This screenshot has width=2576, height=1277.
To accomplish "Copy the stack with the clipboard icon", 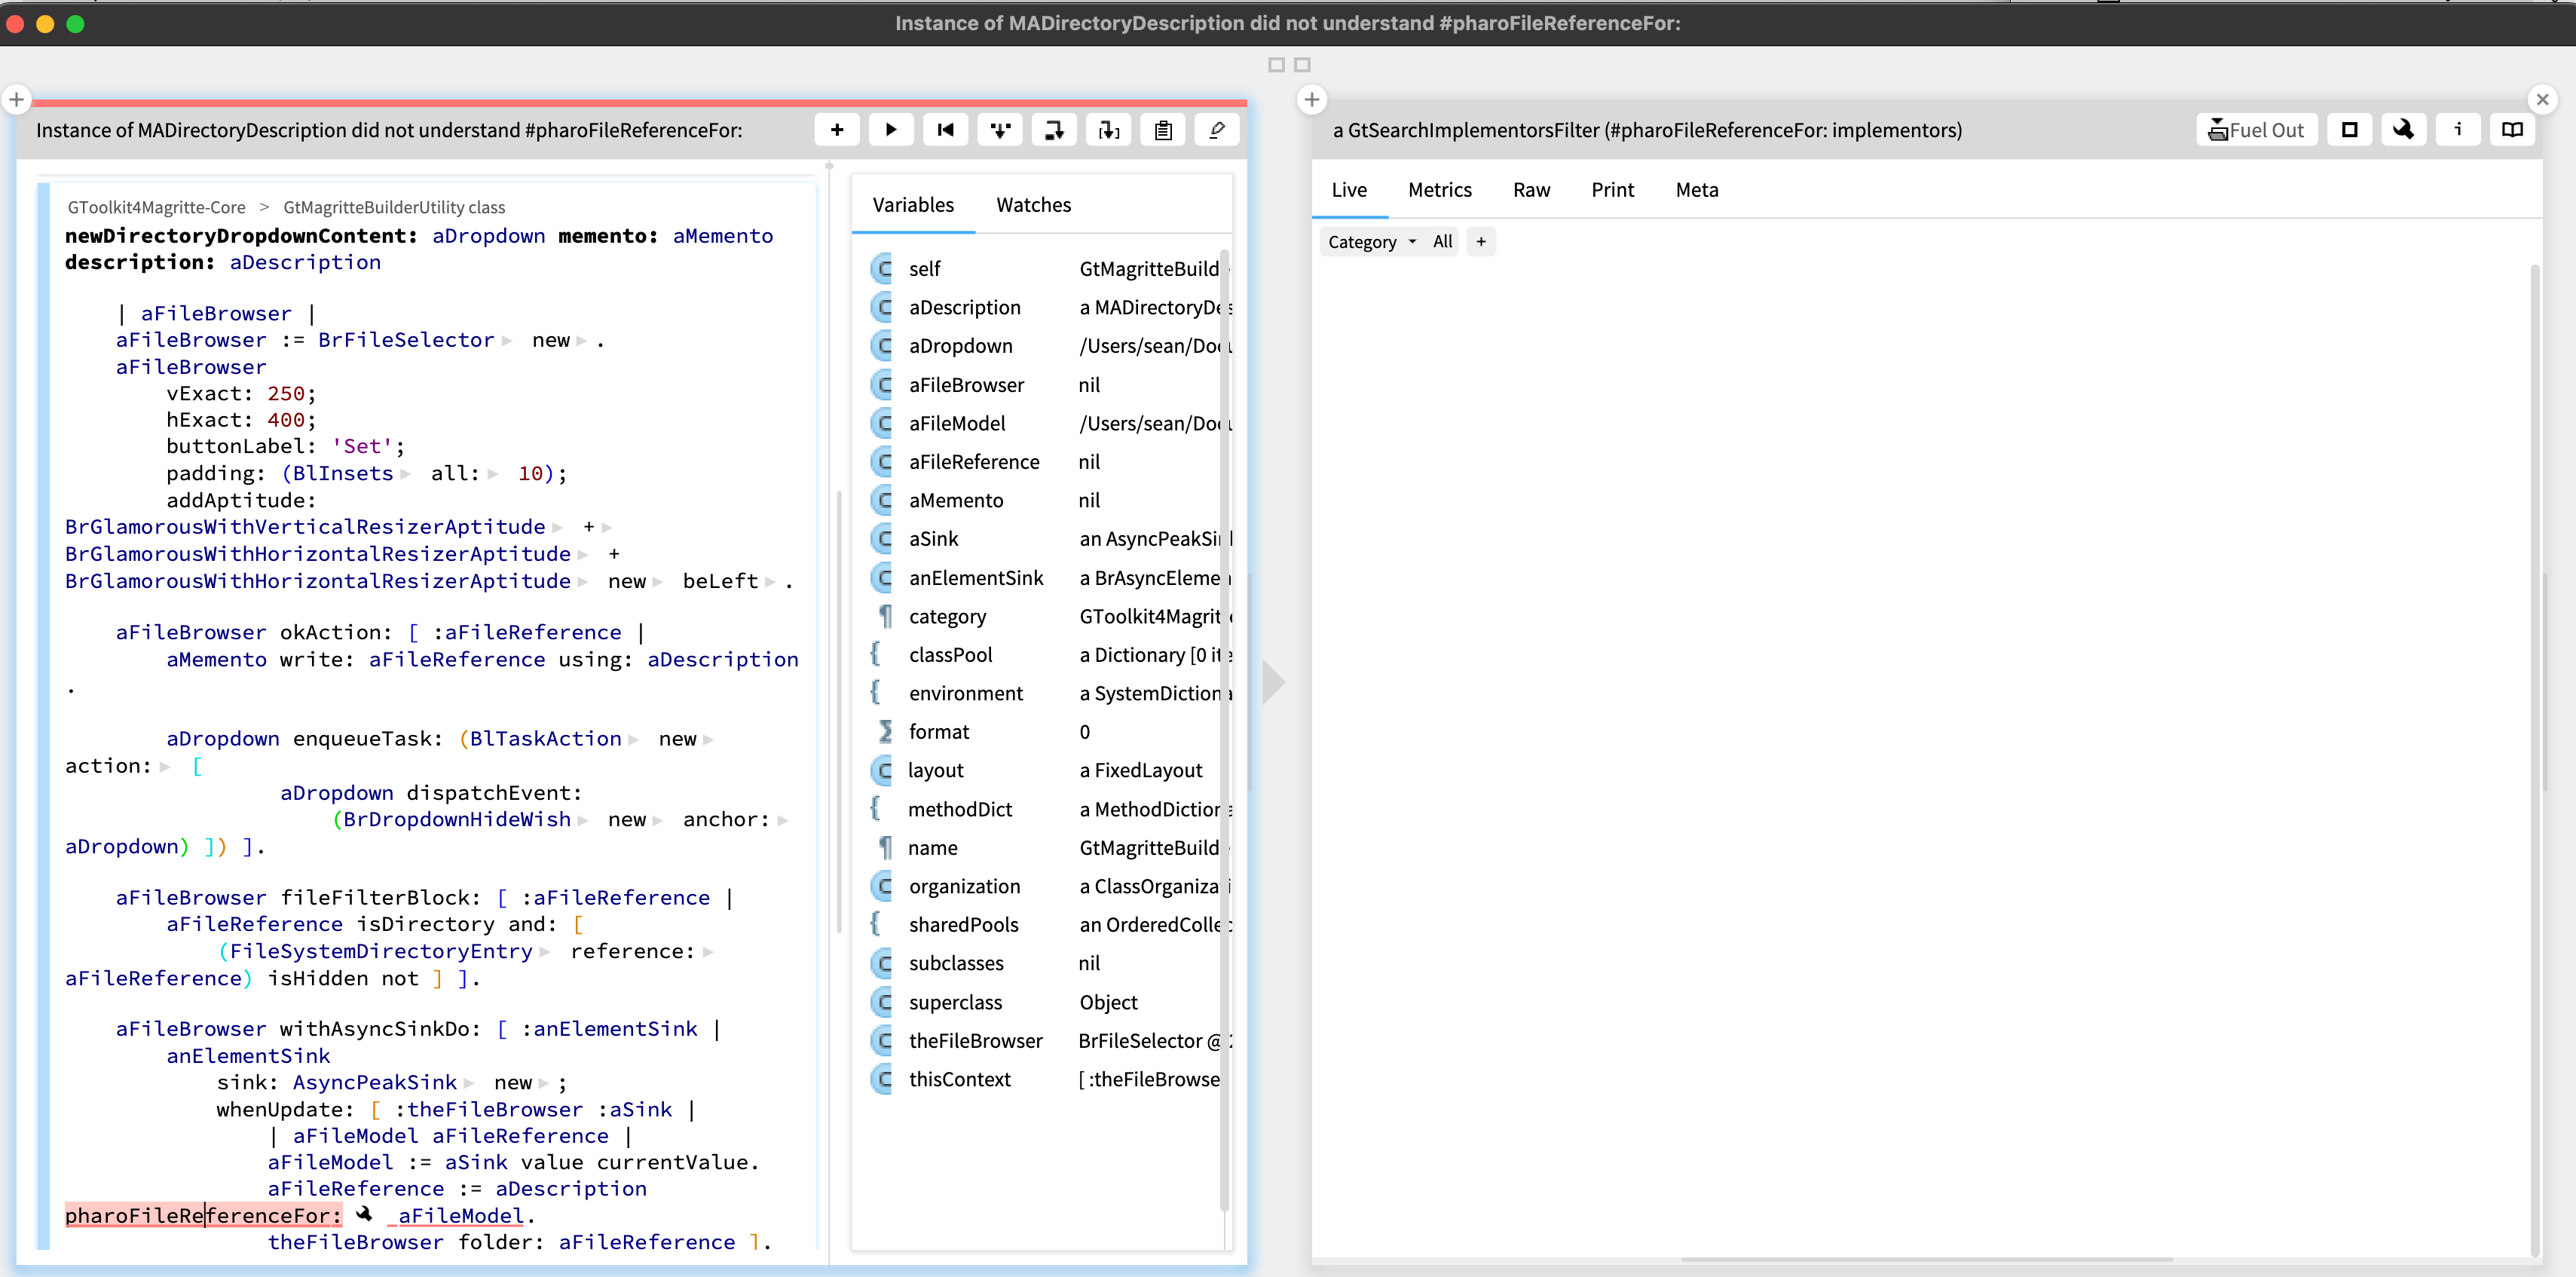I will pos(1162,129).
